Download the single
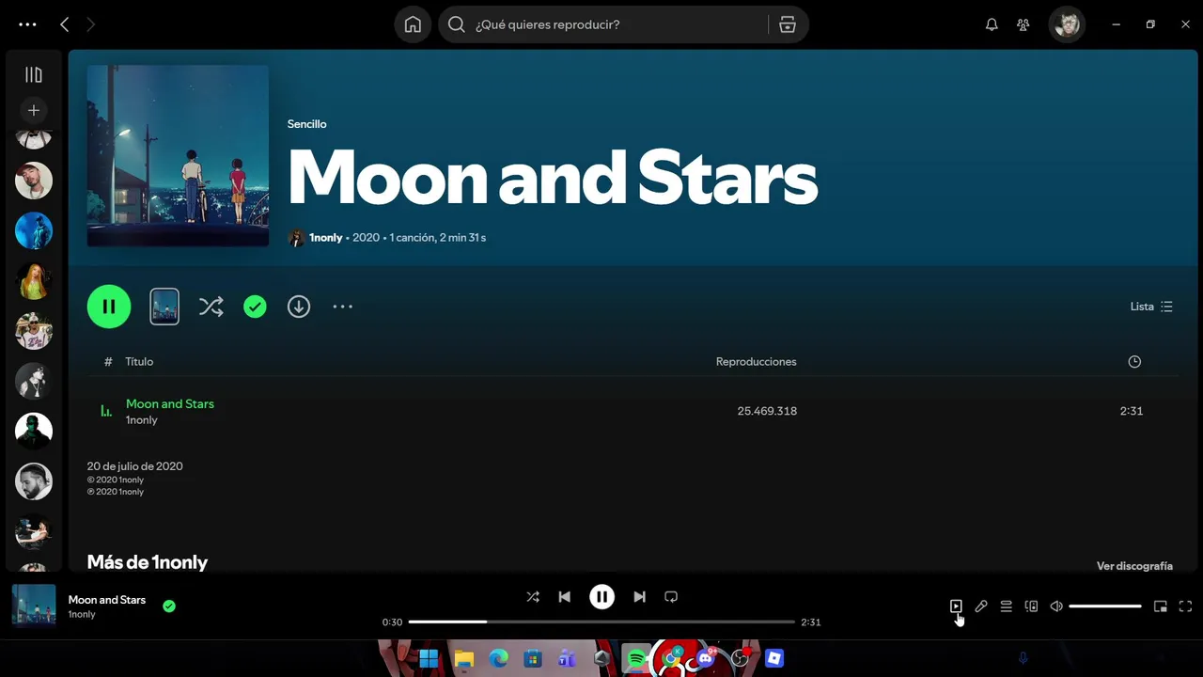The height and width of the screenshot is (677, 1203). pyautogui.click(x=299, y=307)
